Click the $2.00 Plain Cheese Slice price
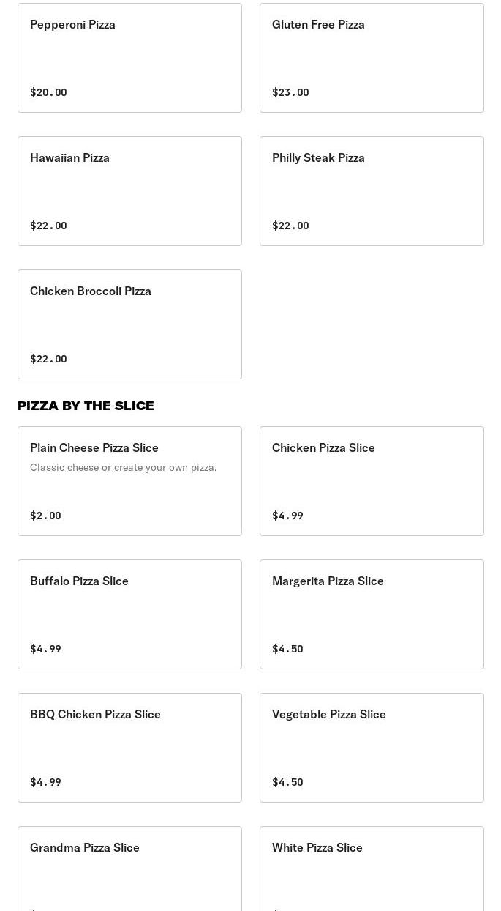Viewport: 501px width, 911px height. (45, 516)
